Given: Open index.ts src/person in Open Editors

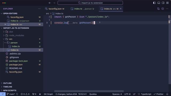Looking at the screenshot, I should [22, 21].
